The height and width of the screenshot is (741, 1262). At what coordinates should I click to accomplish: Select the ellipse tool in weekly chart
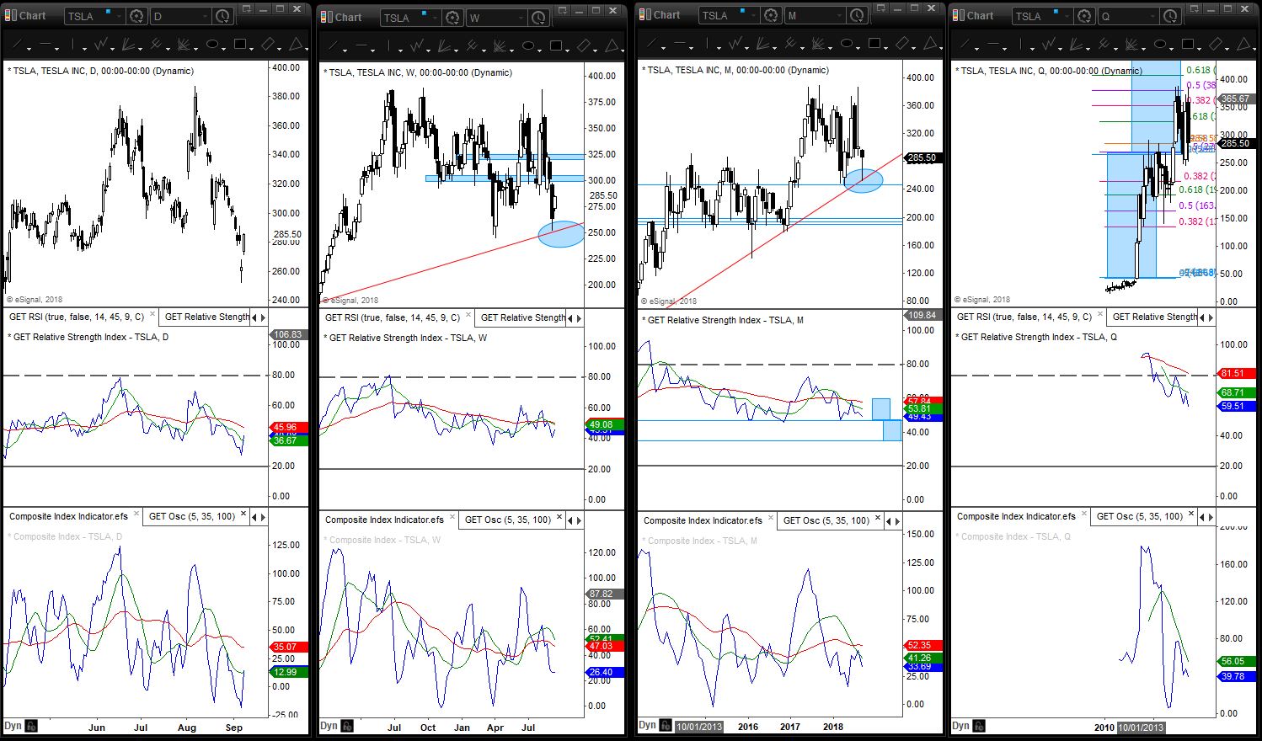[x=528, y=45]
